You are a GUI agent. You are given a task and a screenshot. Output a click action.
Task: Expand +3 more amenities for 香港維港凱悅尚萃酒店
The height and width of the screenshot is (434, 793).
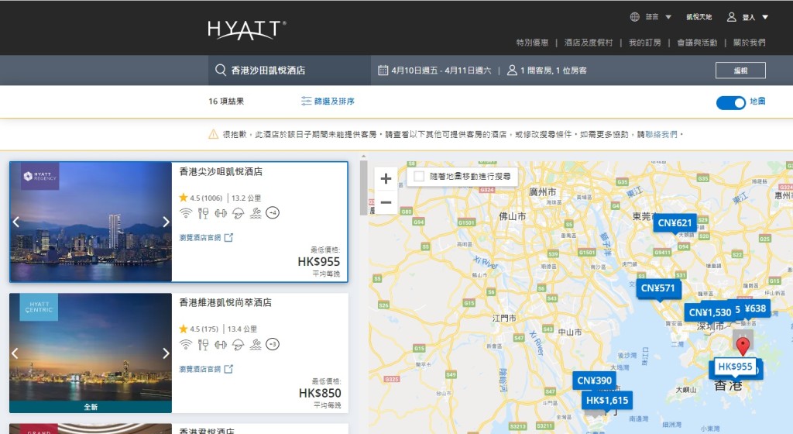(x=273, y=344)
